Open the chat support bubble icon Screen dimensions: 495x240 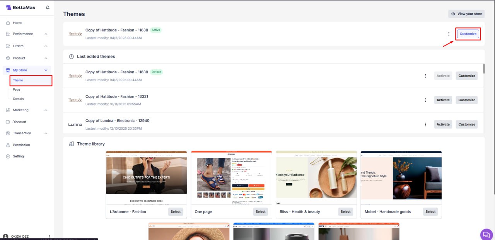486,235
